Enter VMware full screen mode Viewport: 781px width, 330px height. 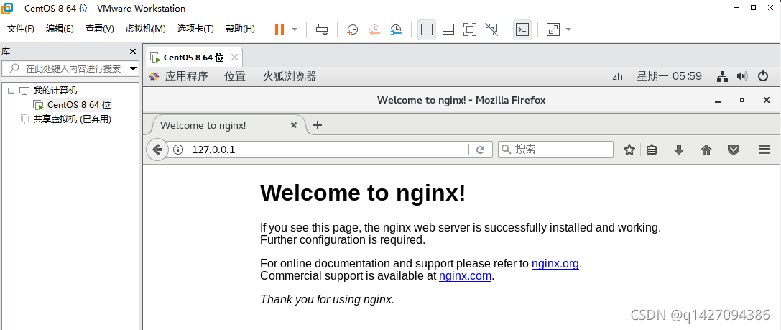[469, 30]
